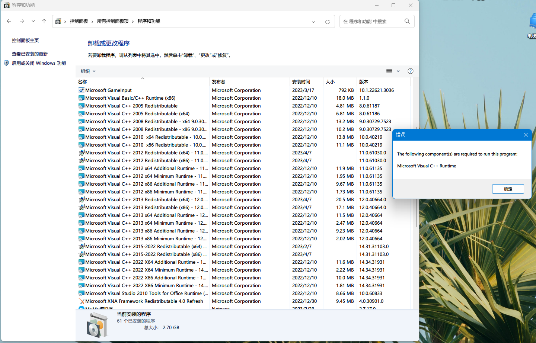Select Microsoft XNA Framework Redistributable icon
Image resolution: width=536 pixels, height=343 pixels.
pyautogui.click(x=82, y=301)
